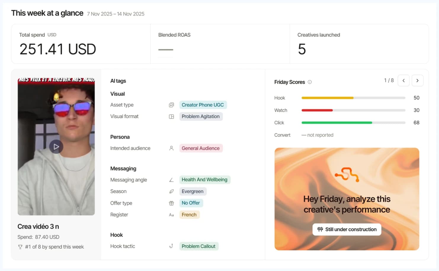The height and width of the screenshot is (271, 439).
Task: Click the date range 7 Nov – 14 Nov 2025
Action: pos(116,14)
